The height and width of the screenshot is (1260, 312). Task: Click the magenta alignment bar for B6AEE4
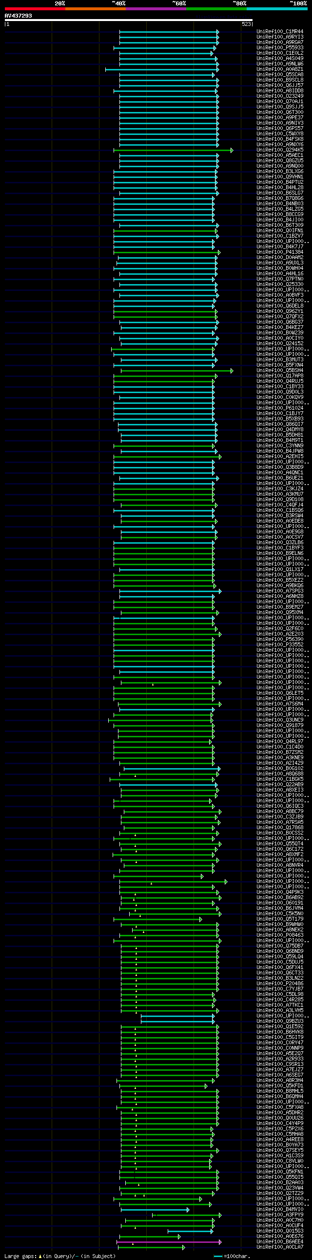169,1243
